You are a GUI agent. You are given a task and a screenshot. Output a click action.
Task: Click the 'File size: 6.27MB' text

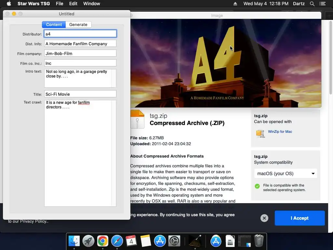coord(147,138)
